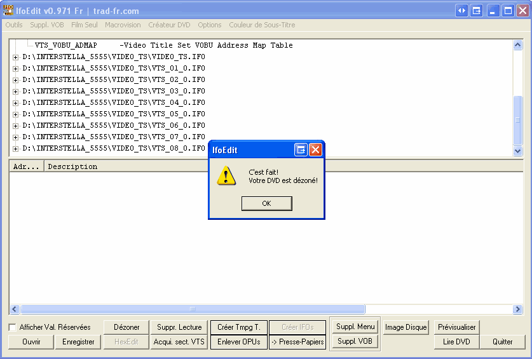The image size is (532, 359).
Task: Click tree panel scroll-down arrow
Action: tap(517, 151)
